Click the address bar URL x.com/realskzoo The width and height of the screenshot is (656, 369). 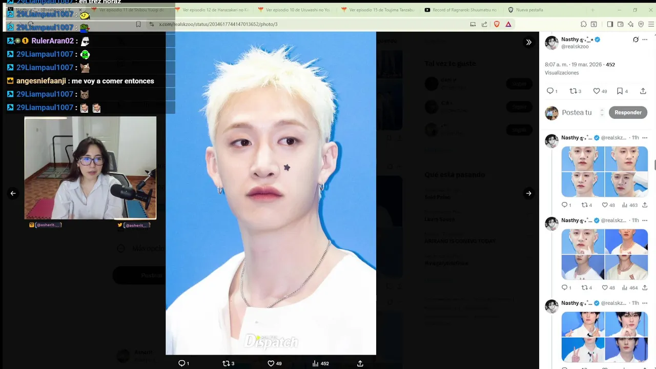click(x=218, y=24)
